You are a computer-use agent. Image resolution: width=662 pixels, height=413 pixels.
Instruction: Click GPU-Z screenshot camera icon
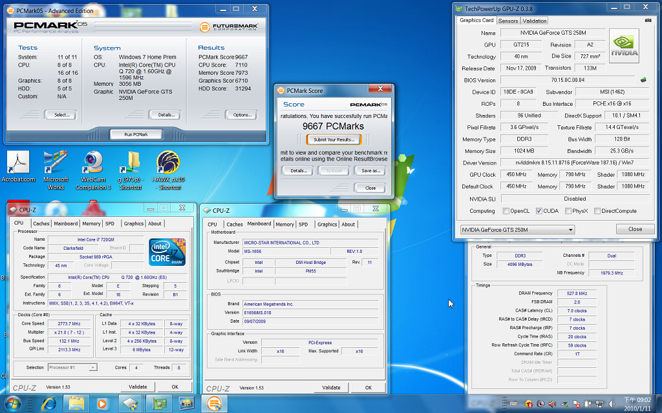click(648, 20)
